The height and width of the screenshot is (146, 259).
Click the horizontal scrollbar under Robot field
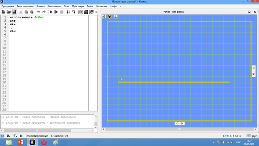pyautogui.click(x=179, y=129)
